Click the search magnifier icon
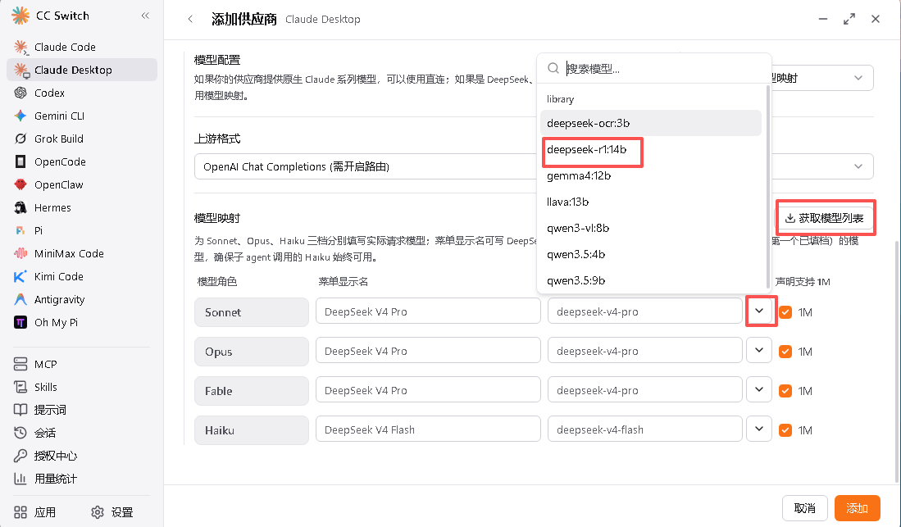Viewport: 901px width, 527px height. coord(553,68)
